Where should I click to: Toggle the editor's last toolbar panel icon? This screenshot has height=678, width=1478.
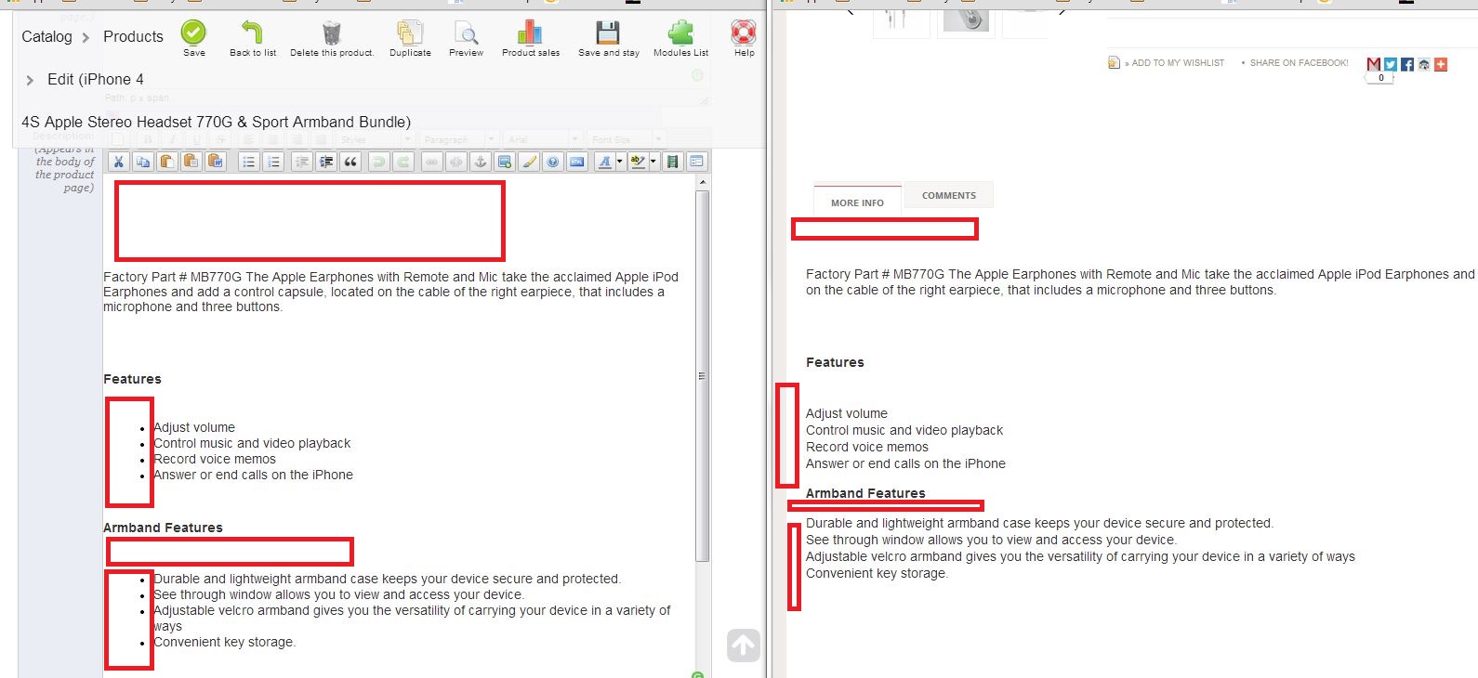coord(696,162)
